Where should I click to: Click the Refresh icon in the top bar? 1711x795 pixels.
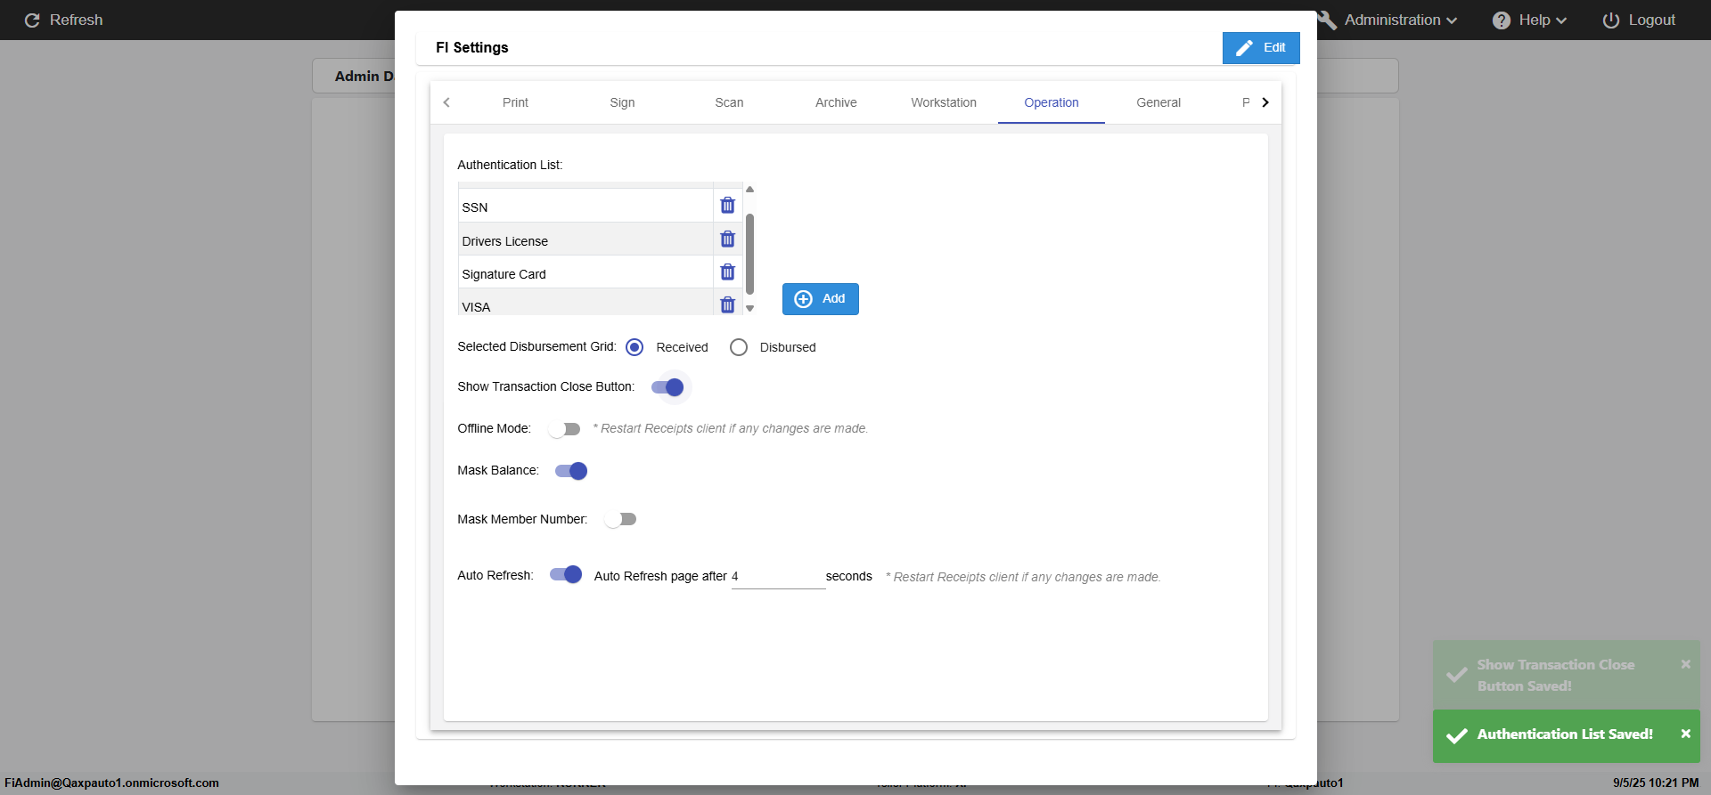pos(32,20)
